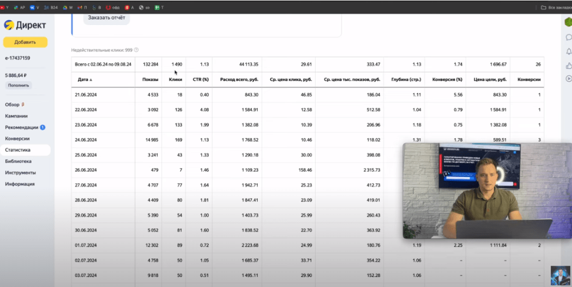Image resolution: width=572 pixels, height=287 pixels.
Task: Open the globe bookmark labeled so
Action: coord(144,7)
